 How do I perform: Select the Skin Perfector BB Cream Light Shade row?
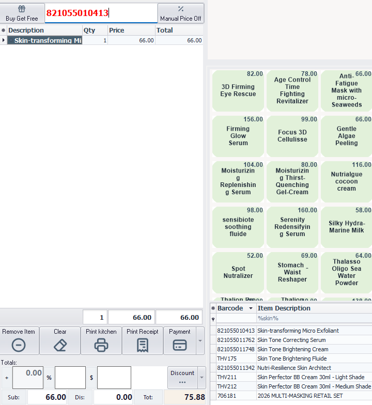(291, 377)
